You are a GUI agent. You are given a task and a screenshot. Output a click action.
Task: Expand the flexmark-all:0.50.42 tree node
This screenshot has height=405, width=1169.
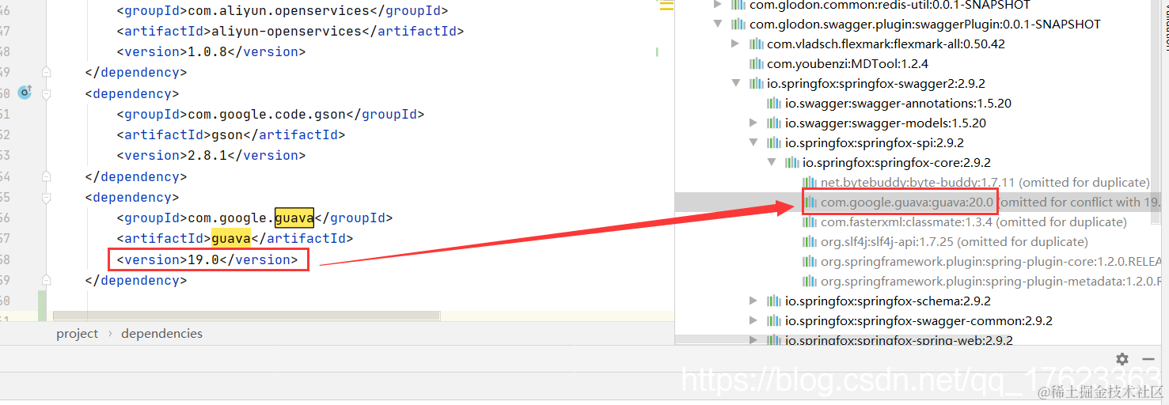(x=736, y=44)
